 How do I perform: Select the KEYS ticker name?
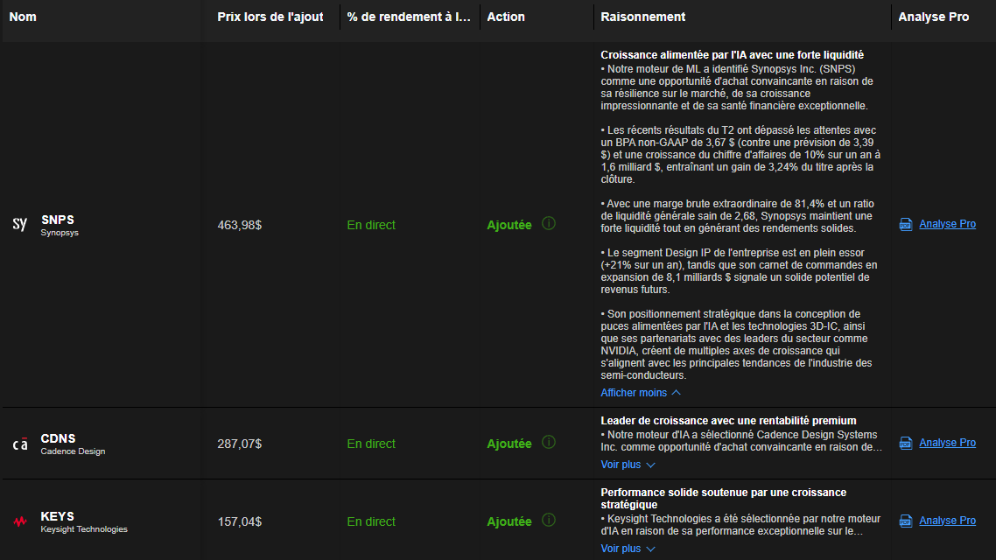57,517
